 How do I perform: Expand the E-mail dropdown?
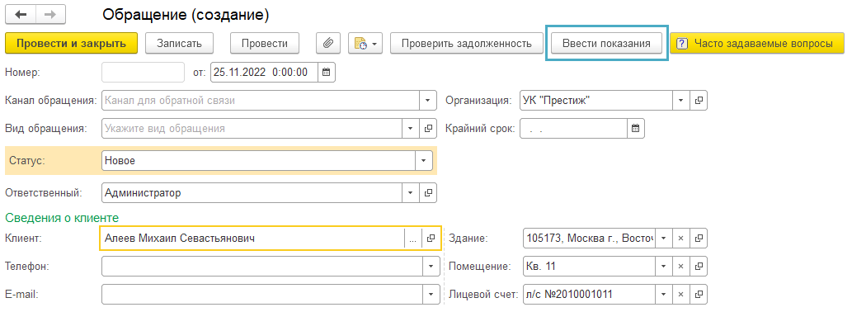click(x=431, y=295)
